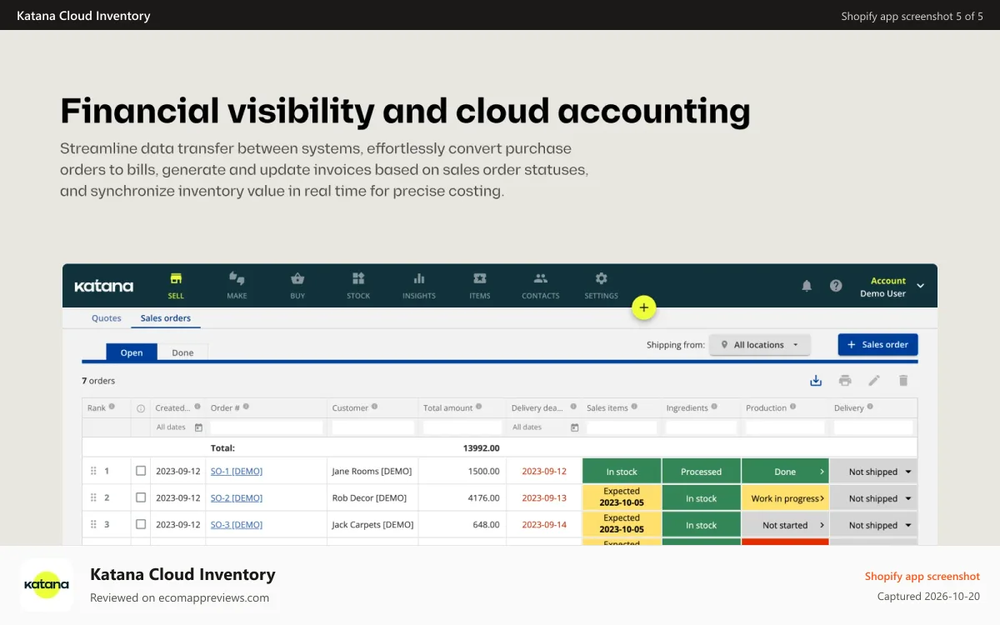Click the info icon beside Order # header
This screenshot has height=625, width=1000.
click(246, 407)
